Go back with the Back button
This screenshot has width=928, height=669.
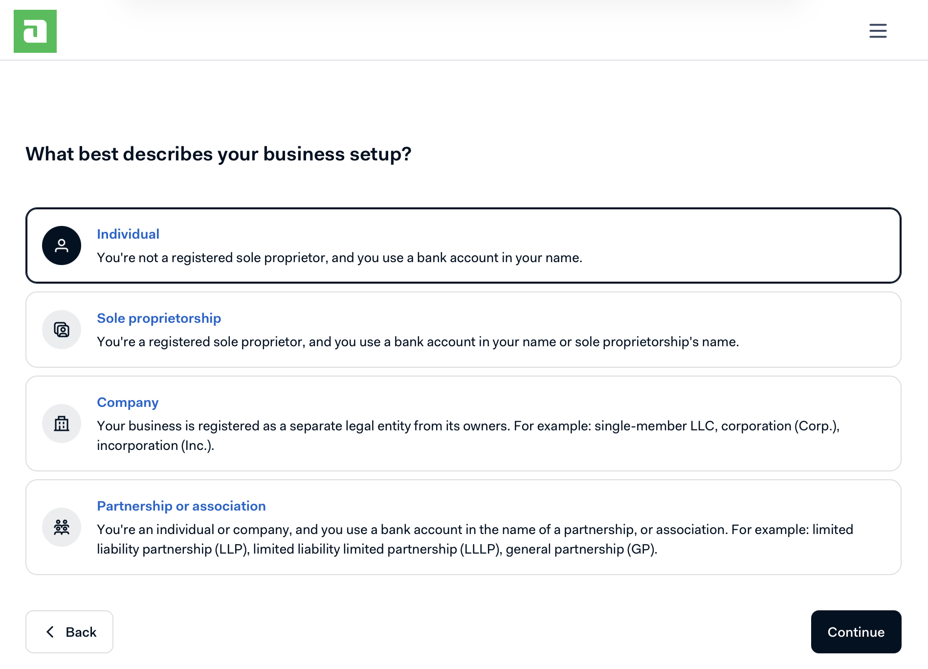(x=69, y=632)
